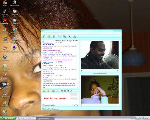Collapse the webcam panel with the side arrow

[x=121, y=42]
